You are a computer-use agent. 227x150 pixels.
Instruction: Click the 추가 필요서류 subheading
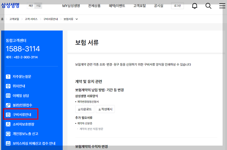[84, 118]
